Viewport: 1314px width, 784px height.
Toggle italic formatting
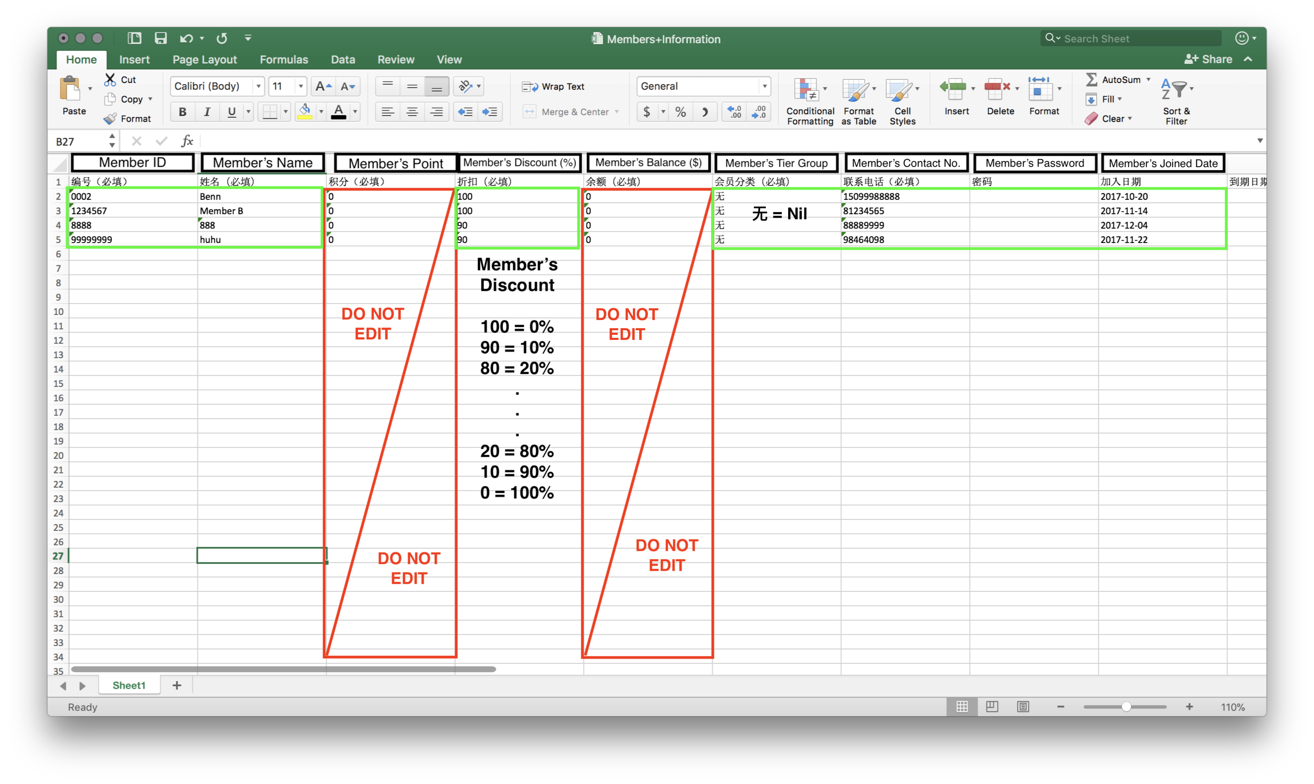(x=207, y=111)
